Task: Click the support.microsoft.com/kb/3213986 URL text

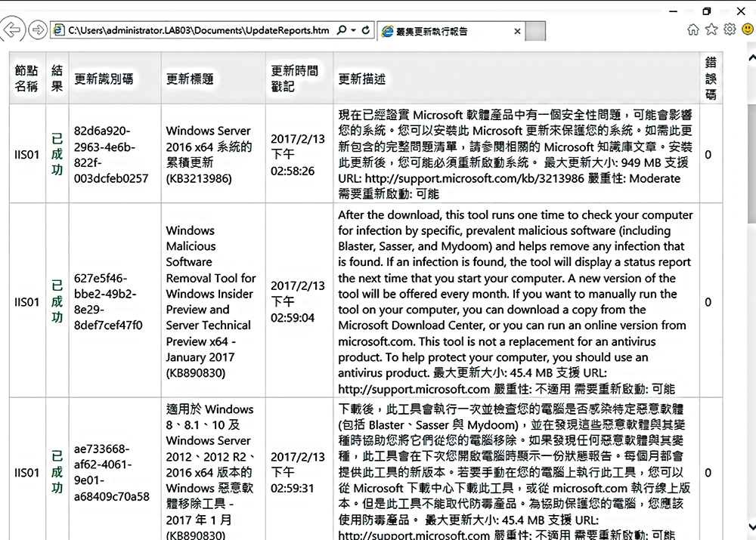Action: click(x=475, y=179)
